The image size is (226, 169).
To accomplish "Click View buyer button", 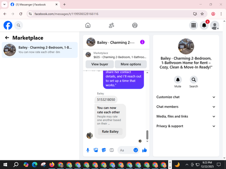I will pos(99,64).
